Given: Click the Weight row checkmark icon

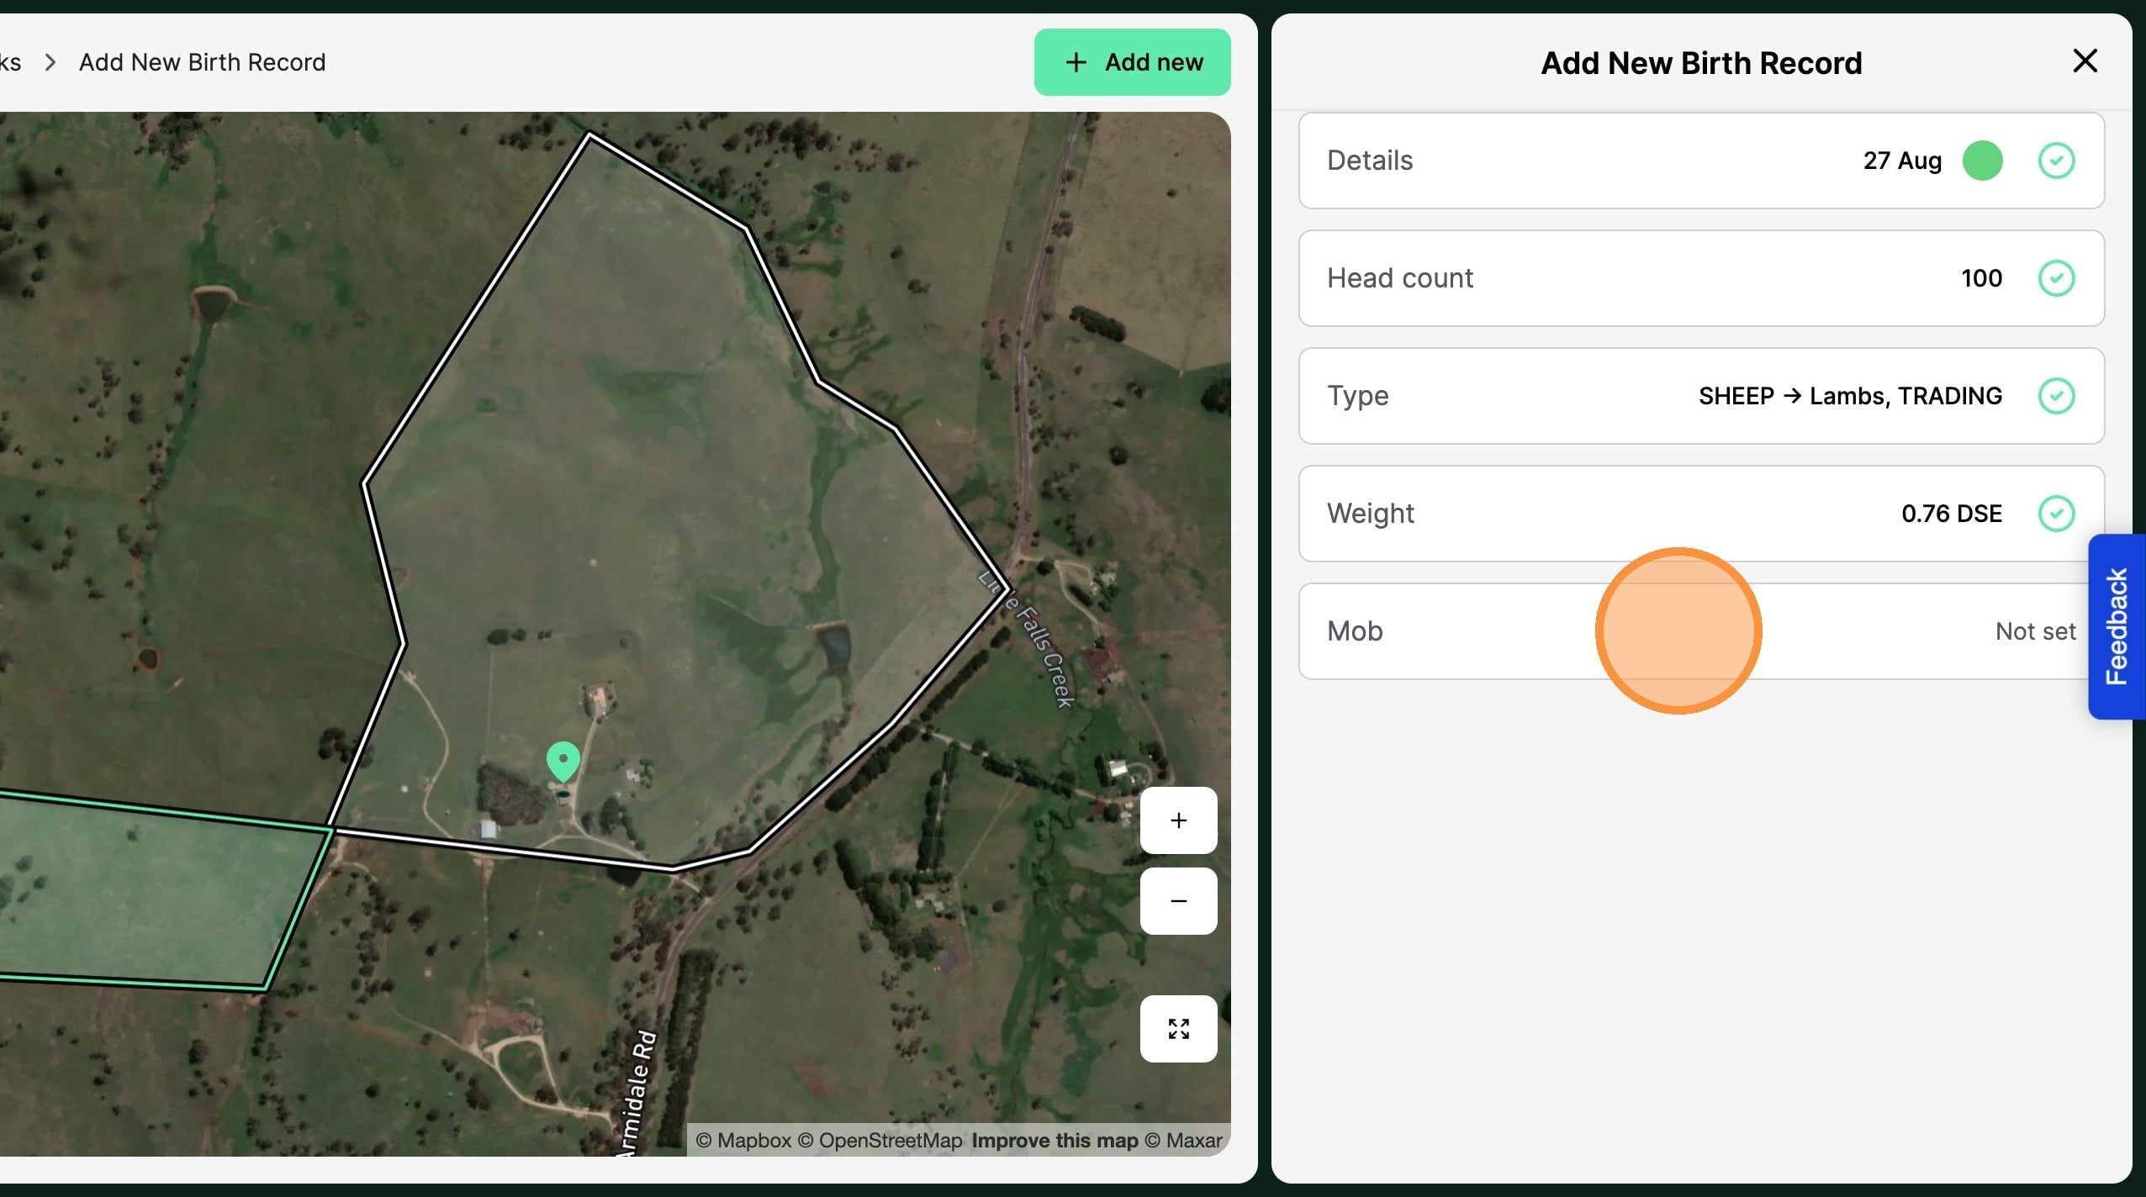Looking at the screenshot, I should [2056, 514].
